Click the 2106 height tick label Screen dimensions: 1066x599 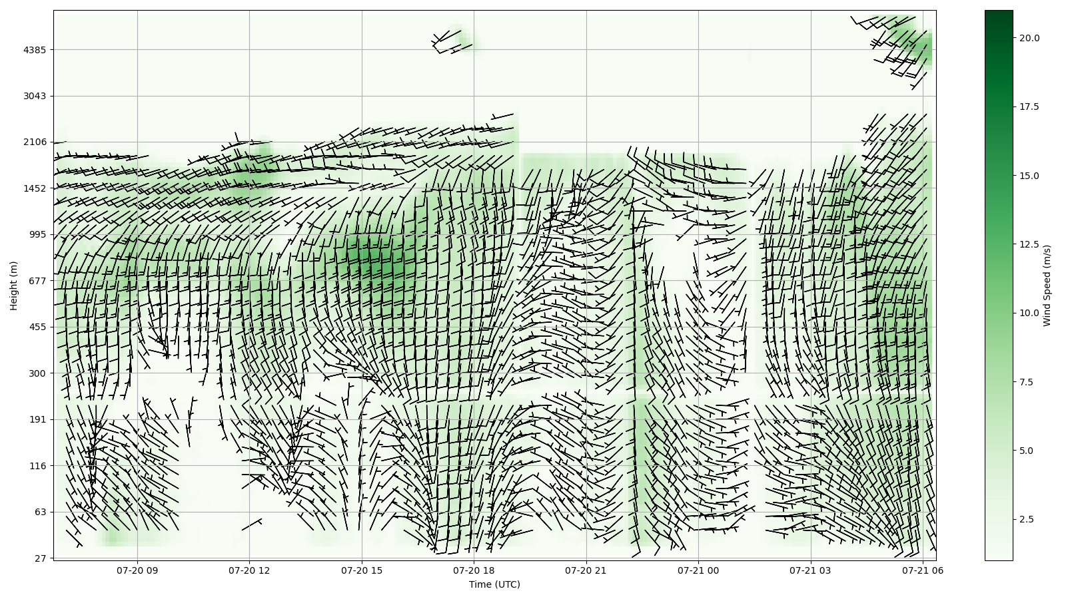[x=35, y=142]
